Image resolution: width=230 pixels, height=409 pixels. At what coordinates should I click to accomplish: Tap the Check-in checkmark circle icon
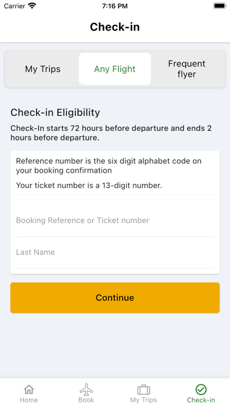[201, 390]
